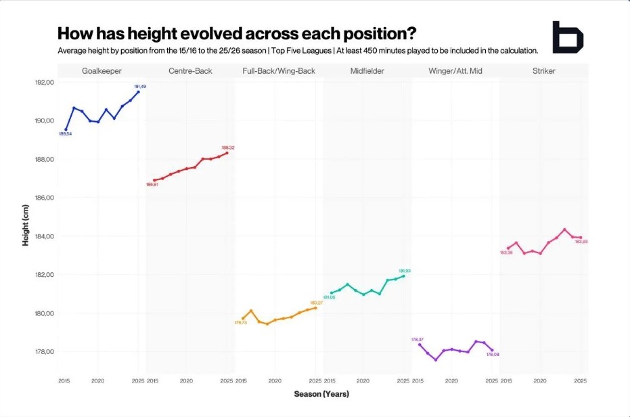Select the Winger/Att. Mid panel header
This screenshot has height=417, width=630.
coord(455,71)
